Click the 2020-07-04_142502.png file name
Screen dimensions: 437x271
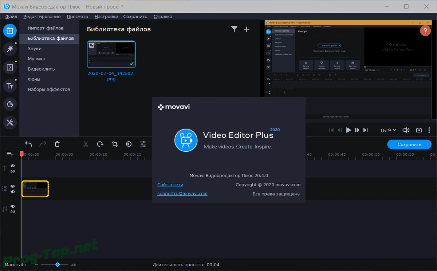[111, 76]
